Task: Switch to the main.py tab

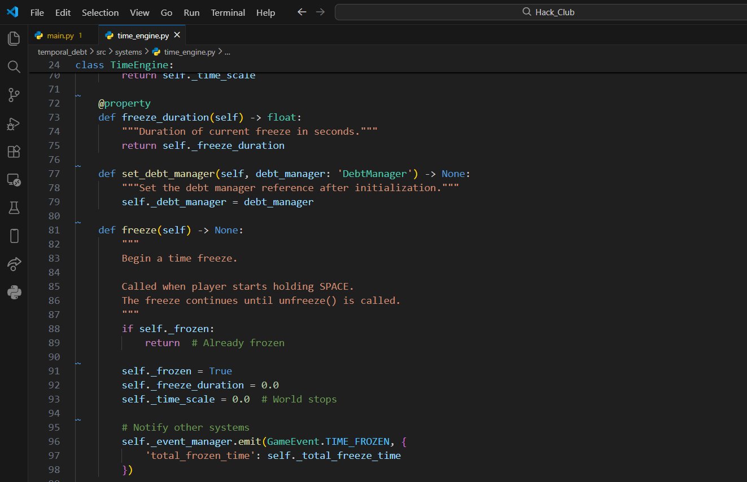Action: pyautogui.click(x=60, y=36)
